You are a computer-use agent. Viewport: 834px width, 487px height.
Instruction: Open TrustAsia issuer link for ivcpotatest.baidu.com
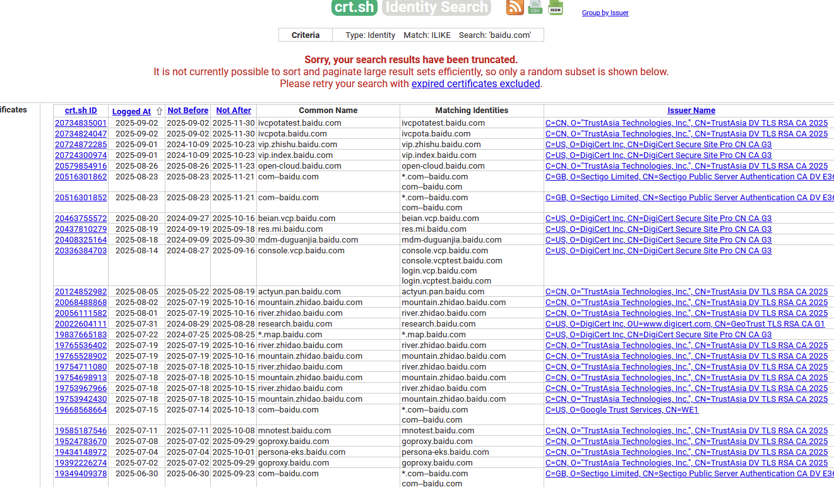(686, 123)
